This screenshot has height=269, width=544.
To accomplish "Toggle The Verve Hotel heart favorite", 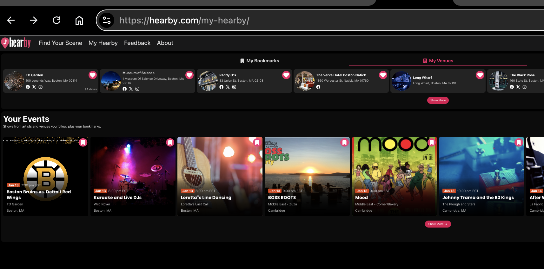I will click(383, 75).
